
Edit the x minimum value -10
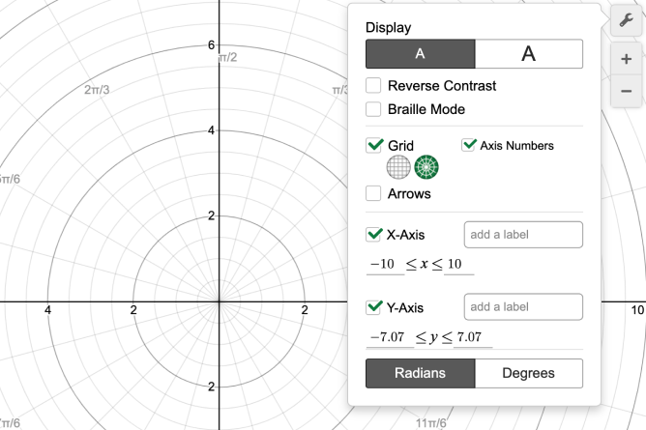coord(379,265)
